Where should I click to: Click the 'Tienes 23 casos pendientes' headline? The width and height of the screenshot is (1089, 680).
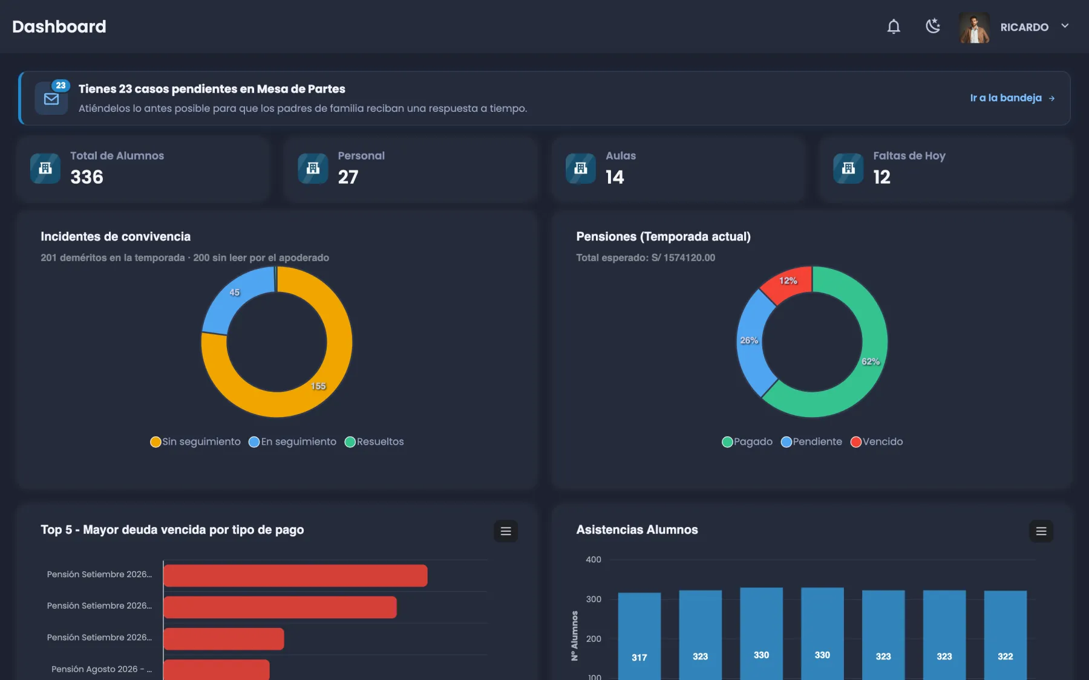[212, 89]
